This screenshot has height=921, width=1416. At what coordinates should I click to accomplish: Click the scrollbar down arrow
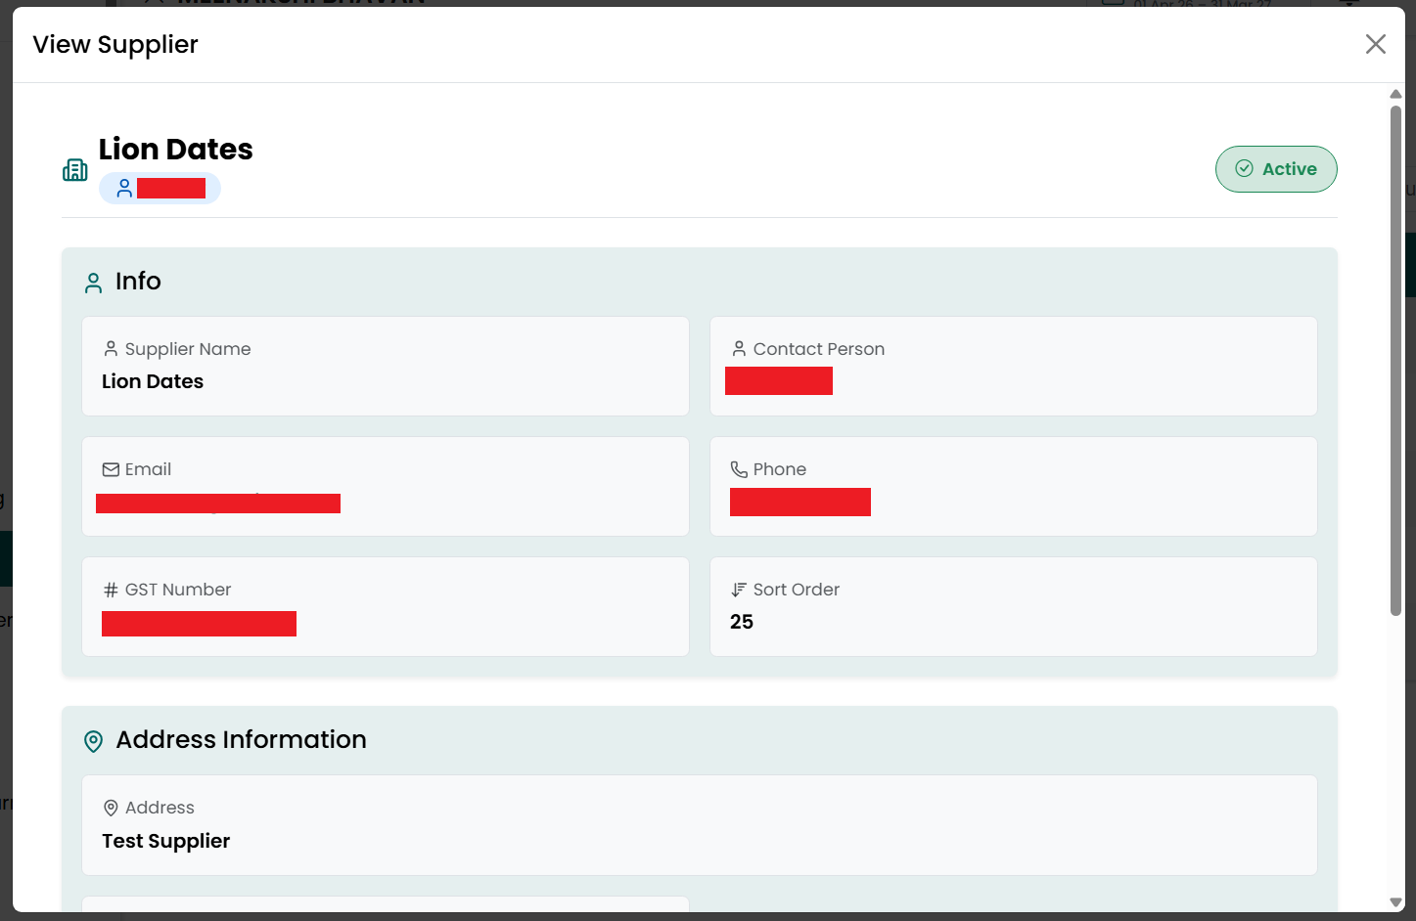coord(1395,902)
